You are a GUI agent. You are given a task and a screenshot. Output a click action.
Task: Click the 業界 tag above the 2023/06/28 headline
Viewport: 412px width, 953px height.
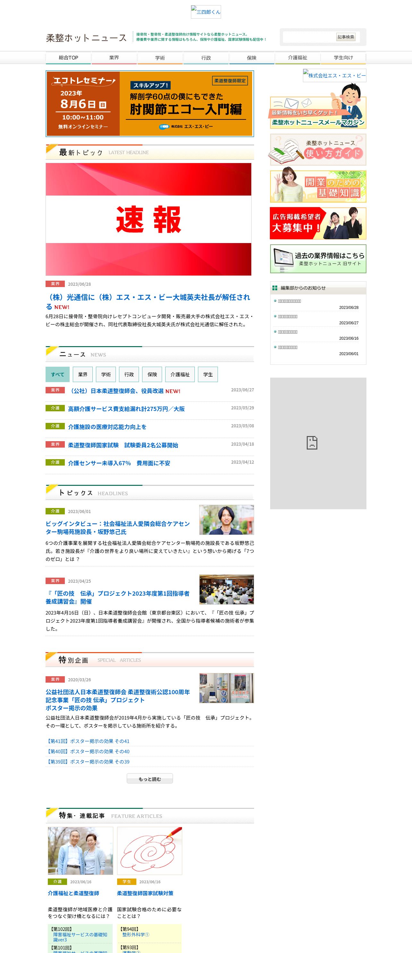click(x=55, y=284)
